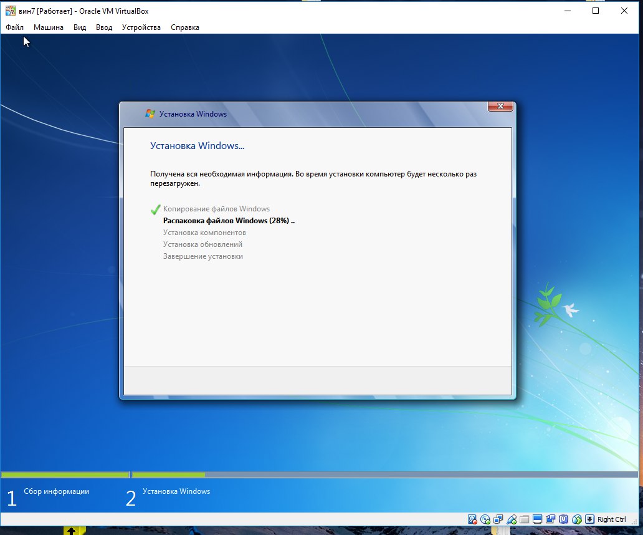Open the virtual display status icon
Viewport: 643px width, 535px height.
(x=538, y=519)
